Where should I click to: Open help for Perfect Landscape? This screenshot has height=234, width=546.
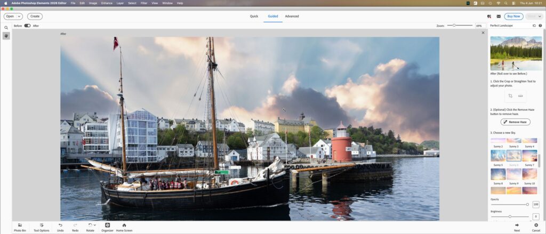540,26
